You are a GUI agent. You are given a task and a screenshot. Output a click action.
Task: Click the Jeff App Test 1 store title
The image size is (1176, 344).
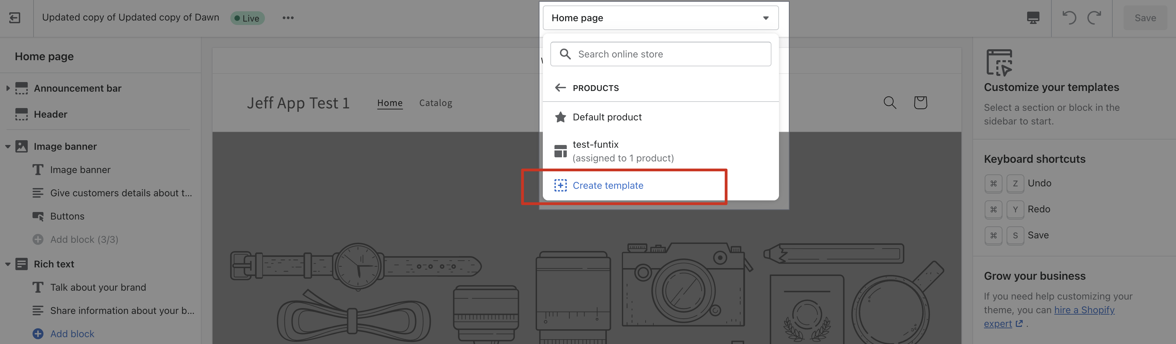tap(298, 103)
